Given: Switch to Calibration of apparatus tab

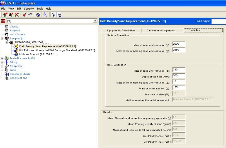Looking at the screenshot, I should coord(161,30).
